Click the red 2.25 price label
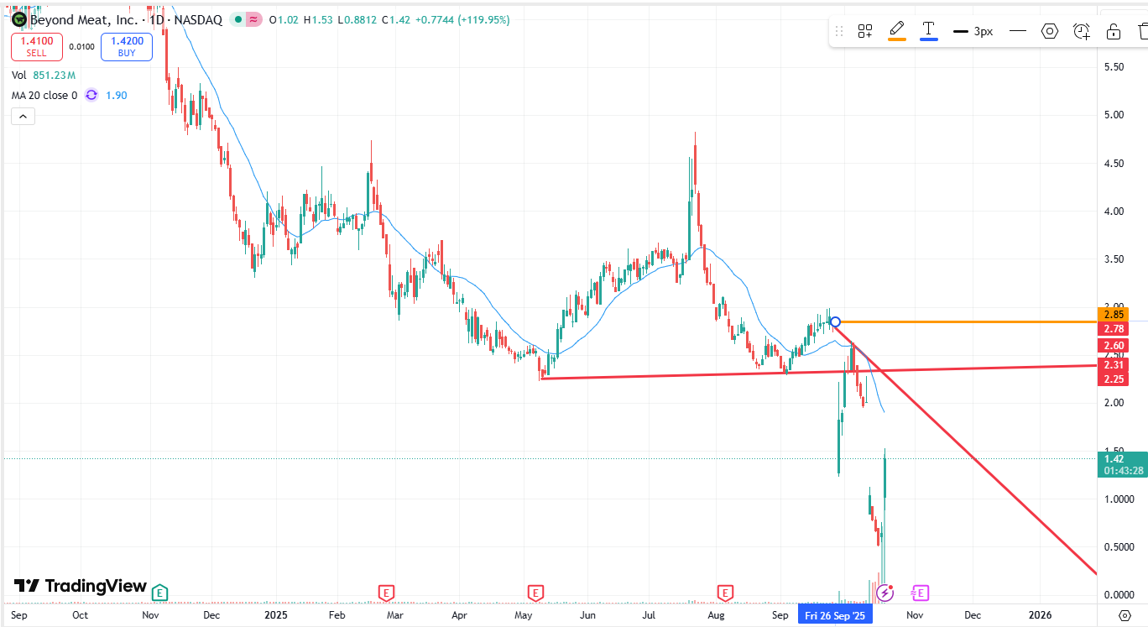The width and height of the screenshot is (1148, 627). [1114, 379]
